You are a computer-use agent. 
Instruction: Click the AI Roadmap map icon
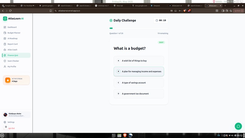[x=5, y=38]
